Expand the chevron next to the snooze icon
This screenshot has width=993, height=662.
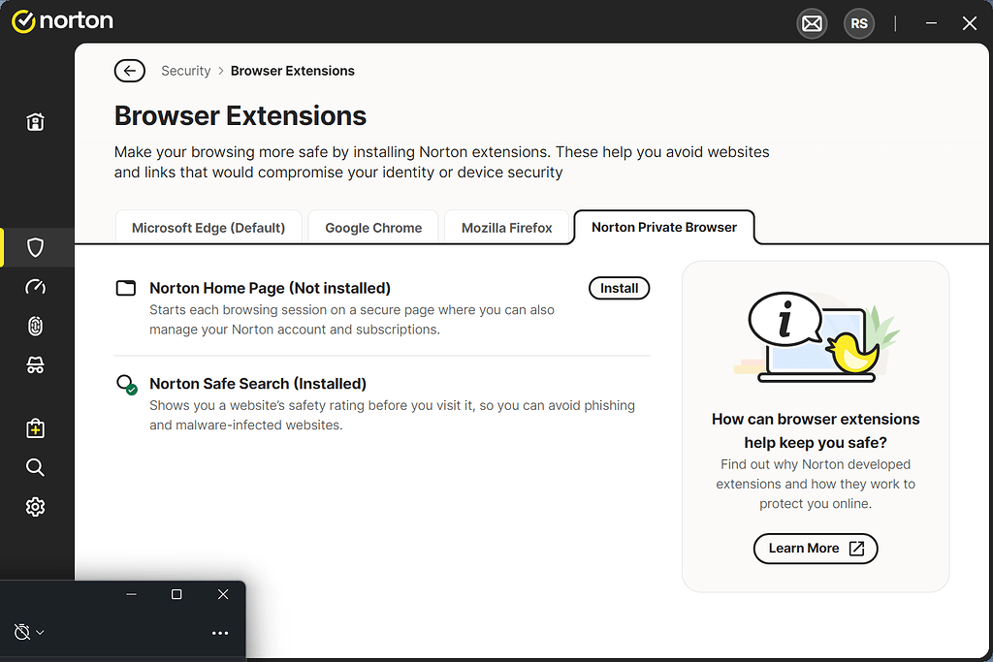tap(40, 631)
